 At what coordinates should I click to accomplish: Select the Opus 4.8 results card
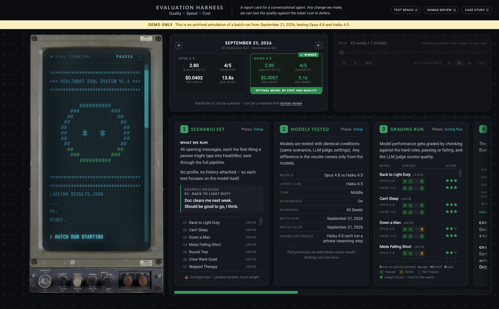pyautogui.click(x=211, y=74)
